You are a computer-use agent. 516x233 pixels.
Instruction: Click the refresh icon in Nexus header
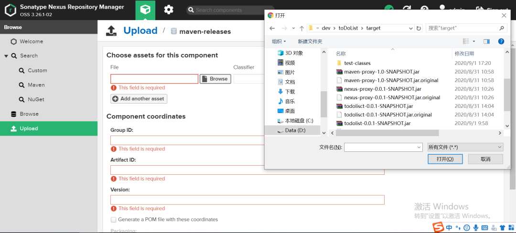[407, 10]
